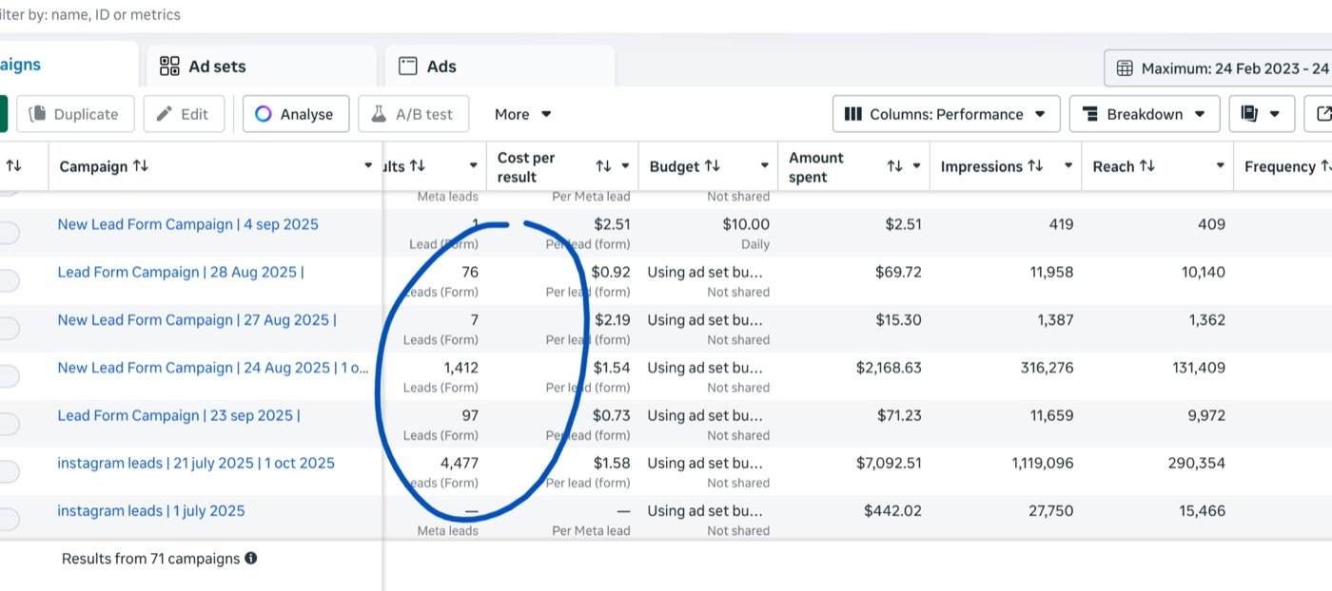Click the Breakdown rows icon
Screen dimensions: 1332x591
pyautogui.click(x=1090, y=114)
